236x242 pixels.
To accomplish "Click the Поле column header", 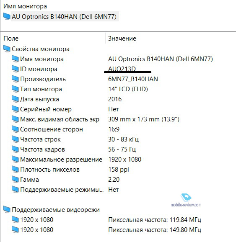I will 11,39.
